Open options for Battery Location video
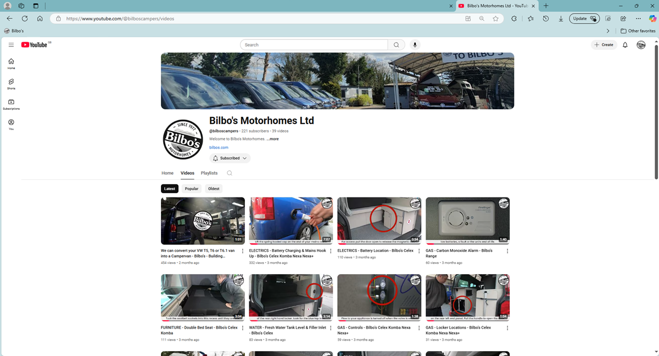Viewport: 659px width, 356px height. (x=419, y=251)
